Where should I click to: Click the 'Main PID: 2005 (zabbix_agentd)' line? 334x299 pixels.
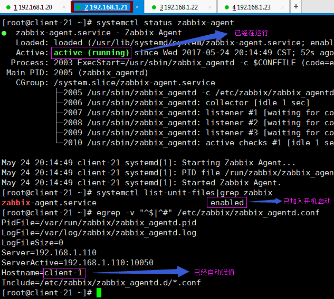[x=77, y=73]
